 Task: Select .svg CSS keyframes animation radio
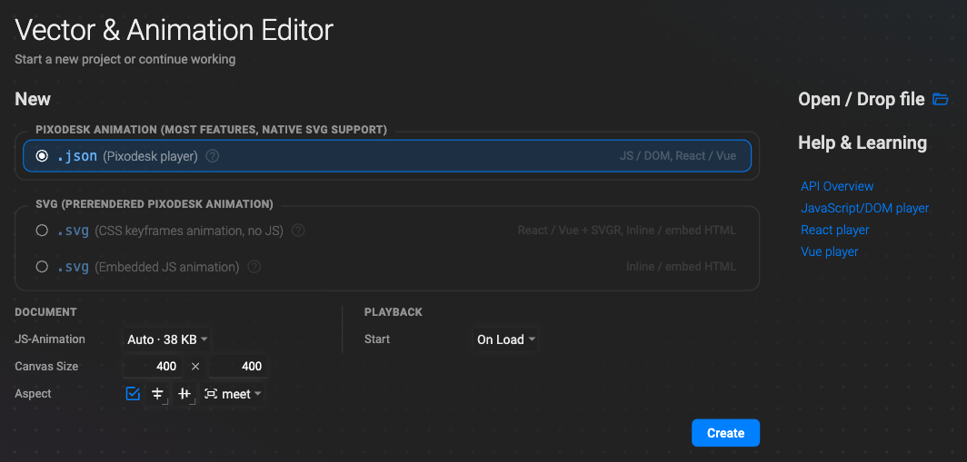tap(42, 231)
